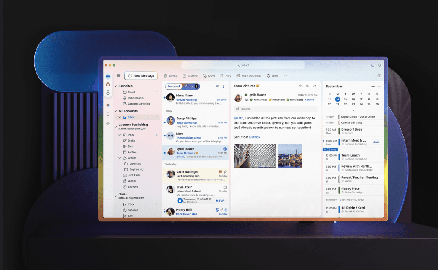This screenshot has height=270, width=438.
Task: Open the People view from the sidebar
Action: click(x=108, y=123)
